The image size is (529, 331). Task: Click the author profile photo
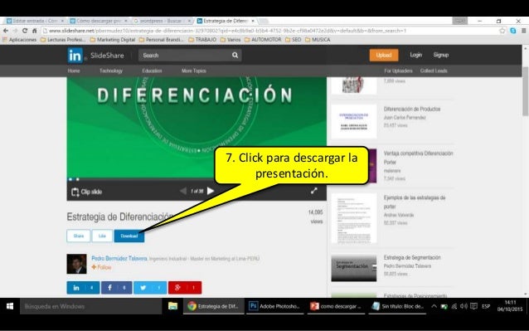(76, 264)
